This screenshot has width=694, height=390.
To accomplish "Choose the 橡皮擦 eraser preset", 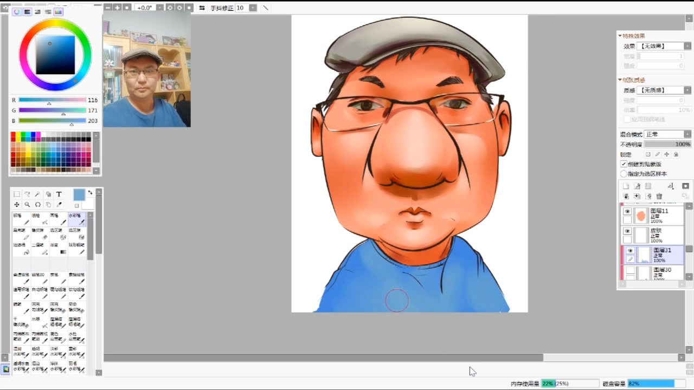I will [x=40, y=233].
